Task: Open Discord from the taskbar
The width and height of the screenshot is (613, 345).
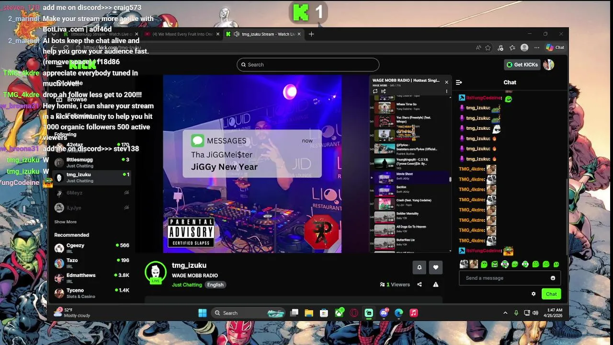Action: pyautogui.click(x=384, y=313)
